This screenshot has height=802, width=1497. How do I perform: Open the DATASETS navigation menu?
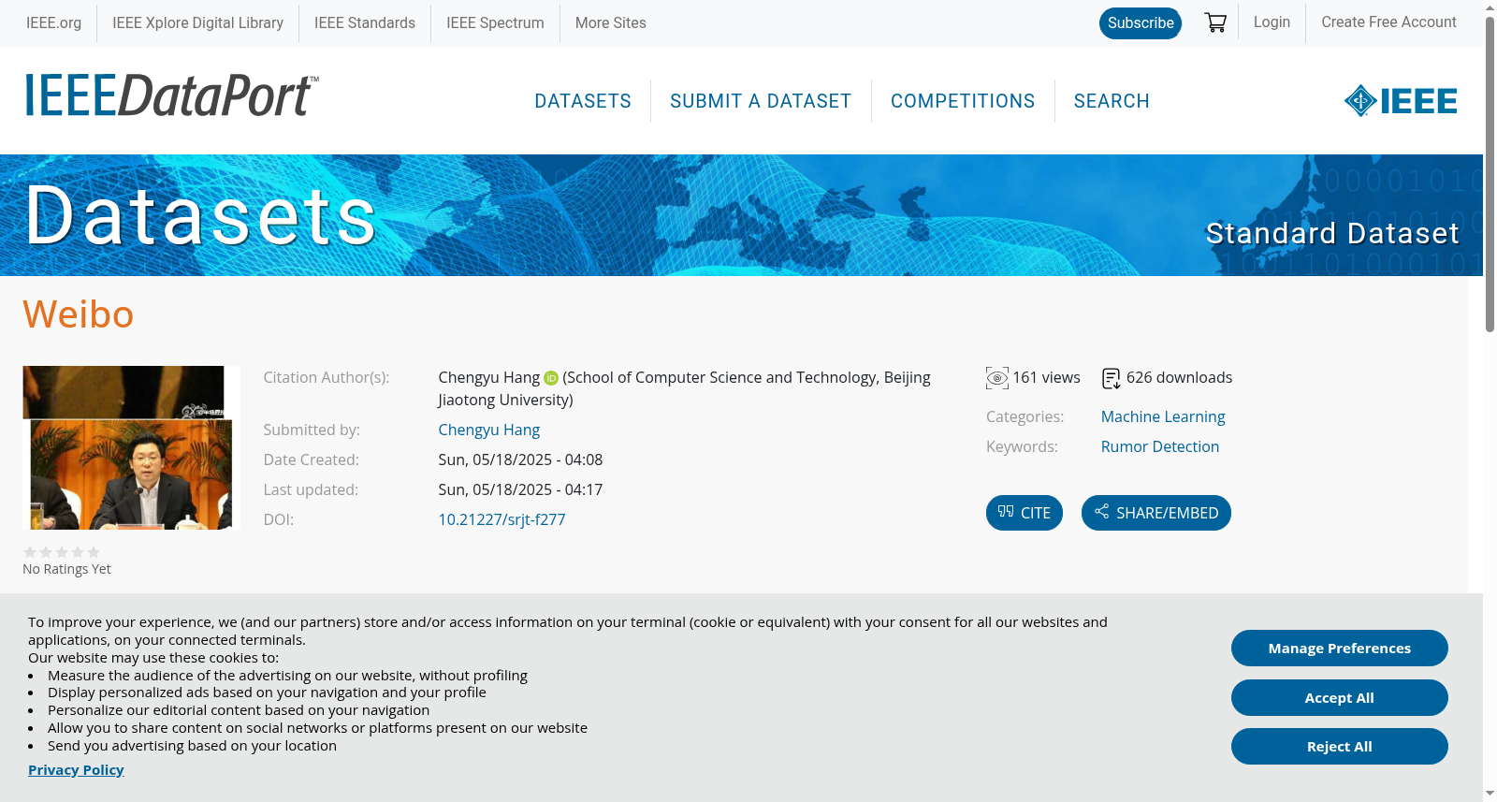coord(583,101)
